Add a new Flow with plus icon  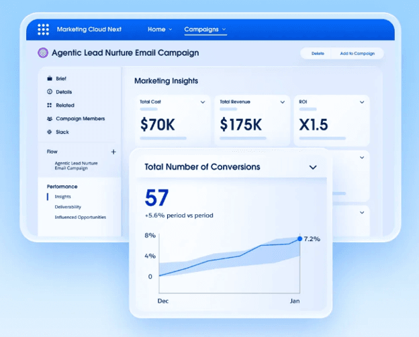click(113, 152)
